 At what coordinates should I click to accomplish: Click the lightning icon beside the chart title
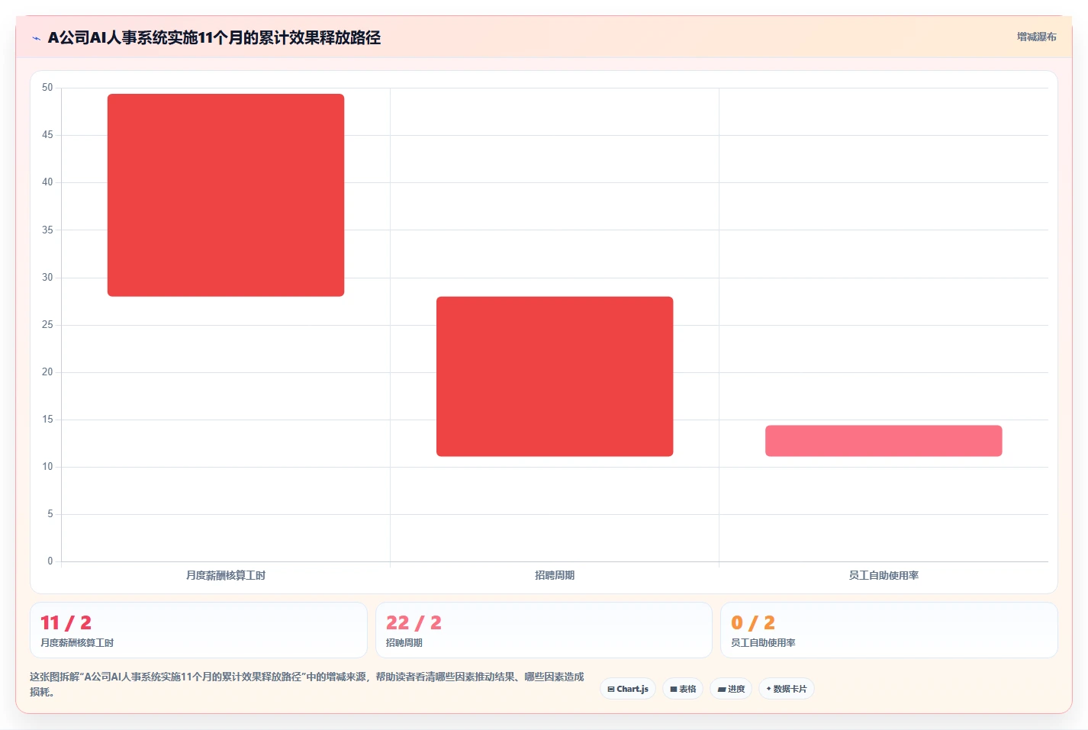tap(36, 38)
